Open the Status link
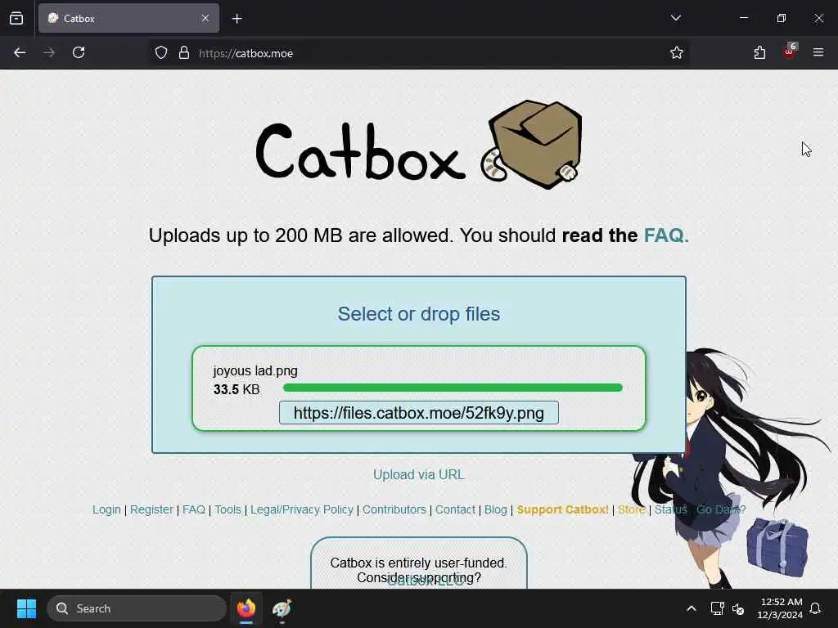 coord(671,509)
